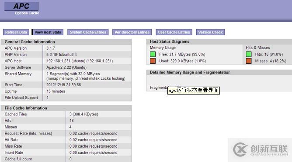Select PHP Version value 5.3.10-1ubuntu3.4
Image resolution: width=292 pixels, height=162 pixels.
click(62, 54)
